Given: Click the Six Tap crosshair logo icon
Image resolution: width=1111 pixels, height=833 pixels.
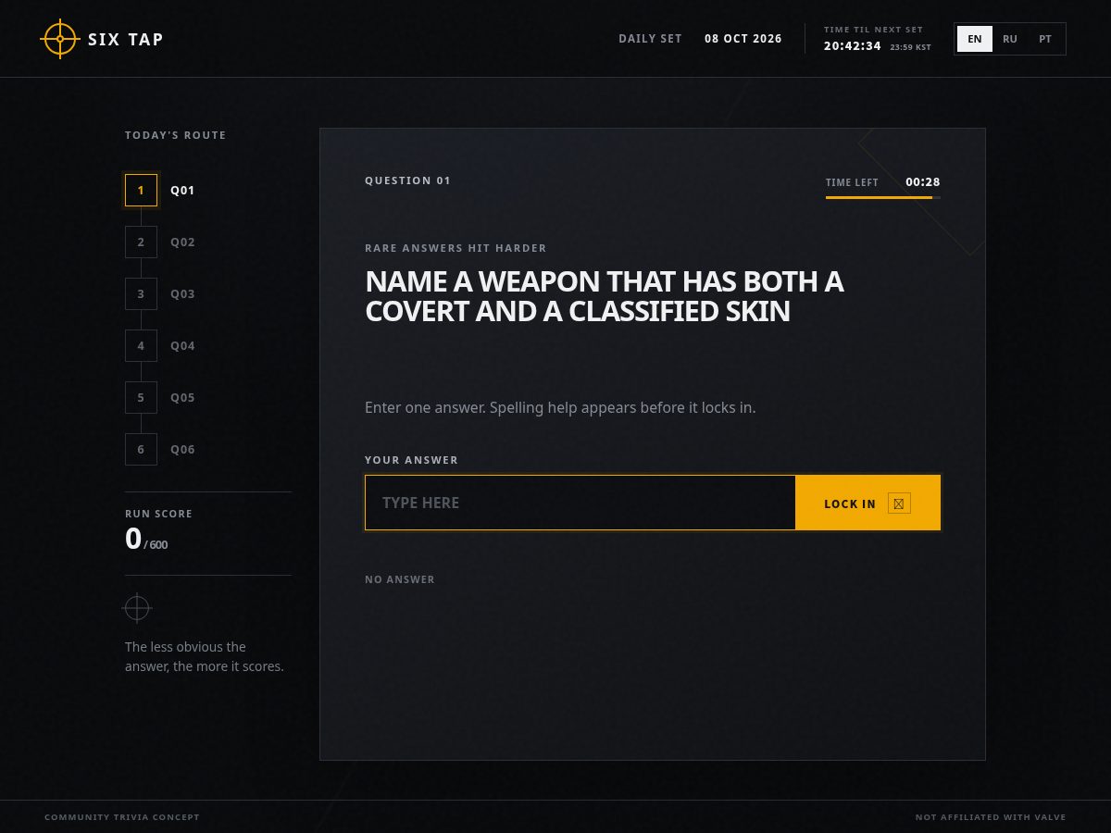Looking at the screenshot, I should point(60,39).
